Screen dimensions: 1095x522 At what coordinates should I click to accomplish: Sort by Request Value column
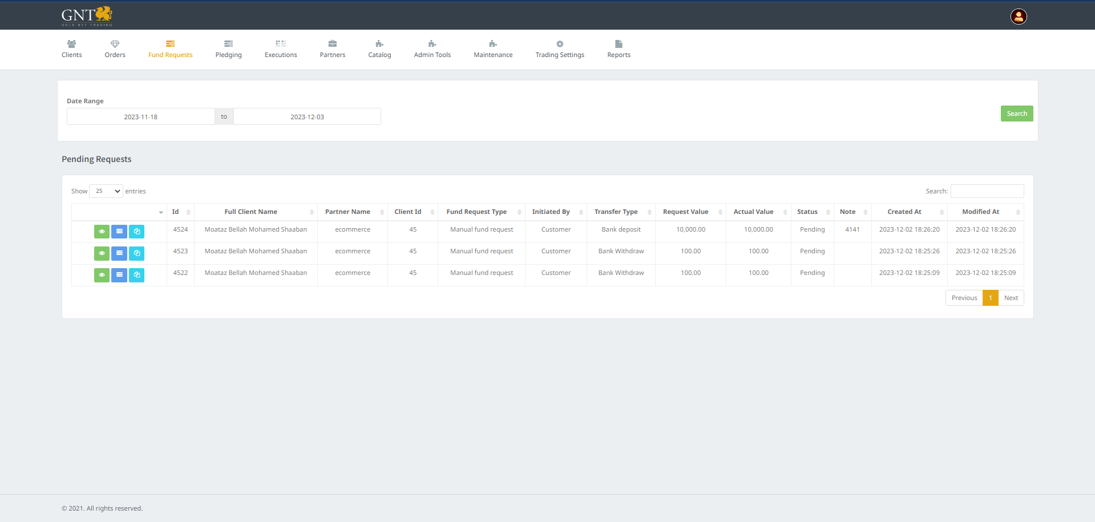(690, 212)
